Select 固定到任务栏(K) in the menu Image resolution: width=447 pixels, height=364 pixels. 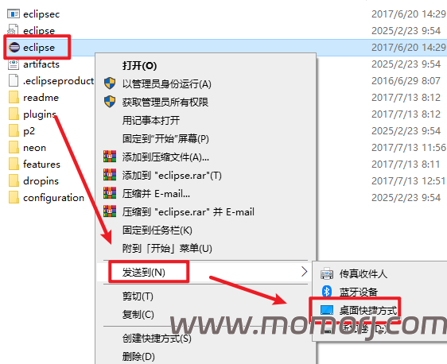click(157, 230)
